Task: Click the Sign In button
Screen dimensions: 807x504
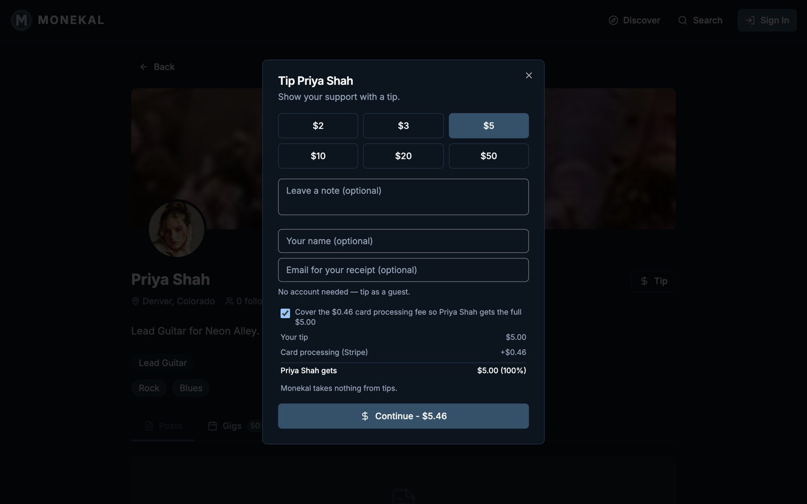Action: click(767, 20)
